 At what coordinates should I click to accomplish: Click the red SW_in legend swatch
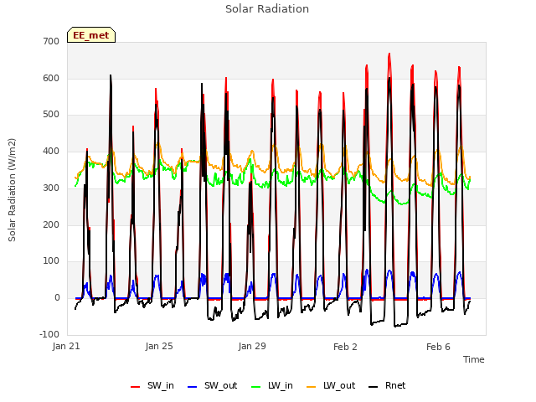click(136, 387)
